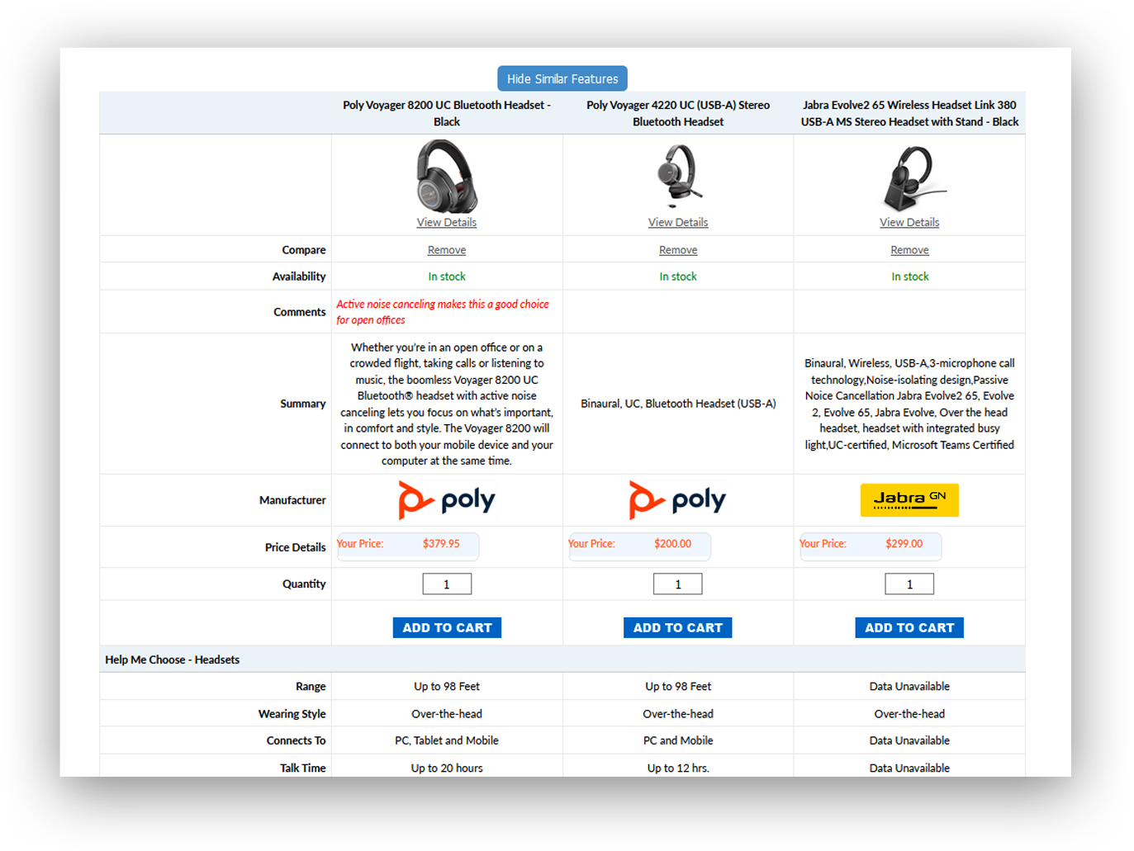Screen dimensions: 1134x851
Task: View Details for Poly Voyager 4220 UC
Action: (x=678, y=222)
